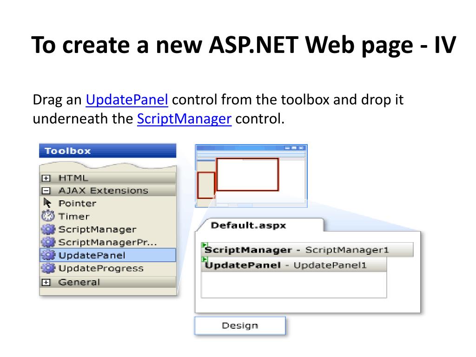Click the gear icon beside UpdateProgress

(x=48, y=268)
